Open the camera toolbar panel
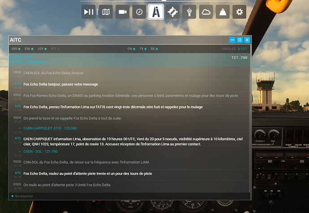 [122, 12]
